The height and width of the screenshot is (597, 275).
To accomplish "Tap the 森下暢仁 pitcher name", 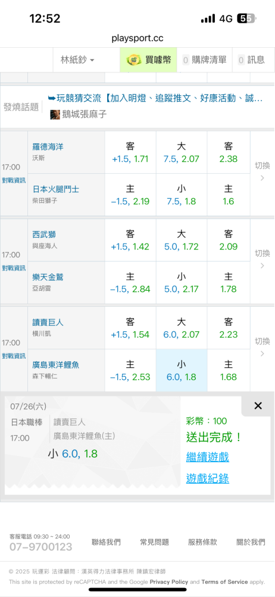I will click(45, 377).
